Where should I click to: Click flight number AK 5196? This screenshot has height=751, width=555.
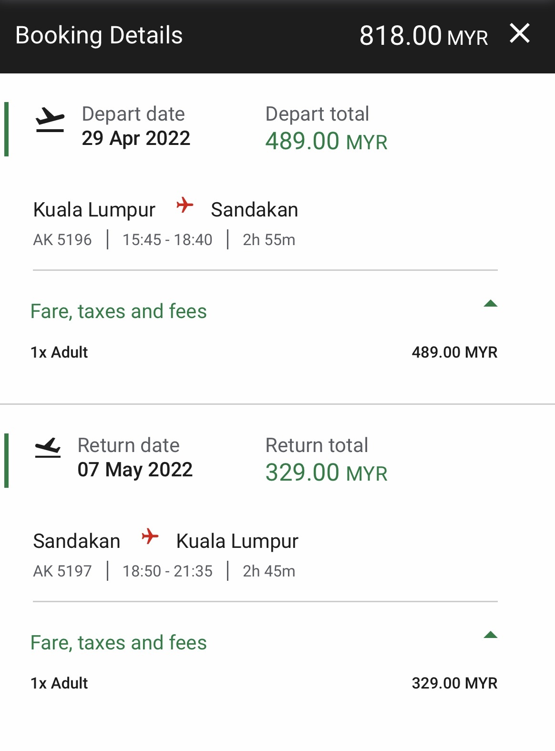coord(62,239)
